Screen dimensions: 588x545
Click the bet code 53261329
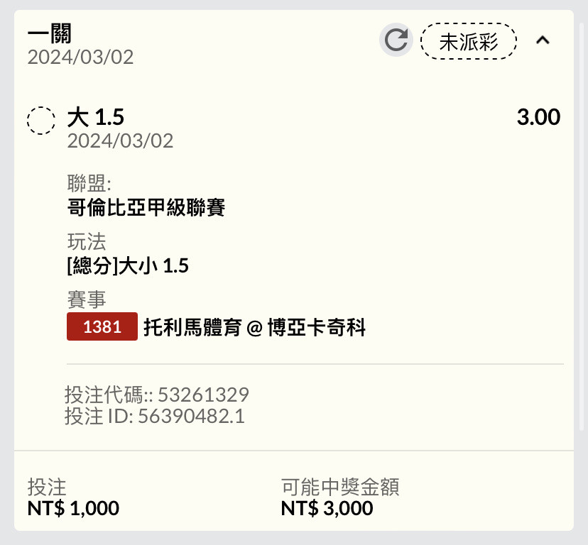(203, 395)
